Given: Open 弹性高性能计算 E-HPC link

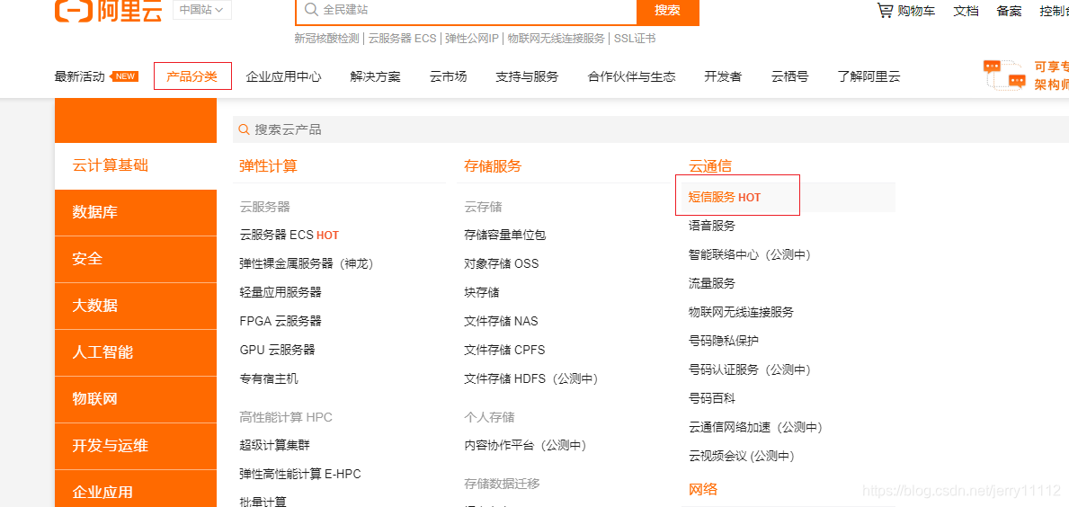Looking at the screenshot, I should pyautogui.click(x=300, y=474).
